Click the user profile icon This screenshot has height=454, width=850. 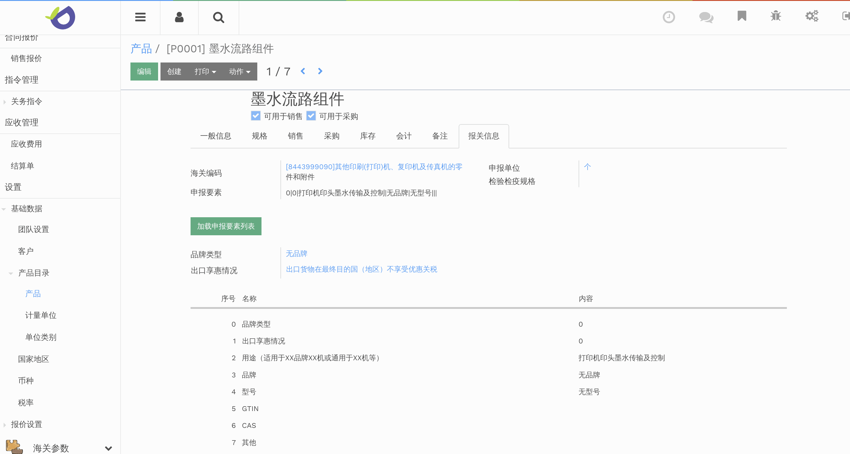(179, 17)
